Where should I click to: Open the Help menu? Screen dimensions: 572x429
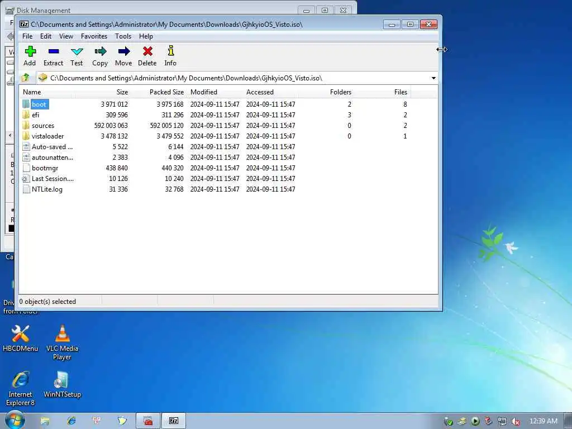[146, 36]
